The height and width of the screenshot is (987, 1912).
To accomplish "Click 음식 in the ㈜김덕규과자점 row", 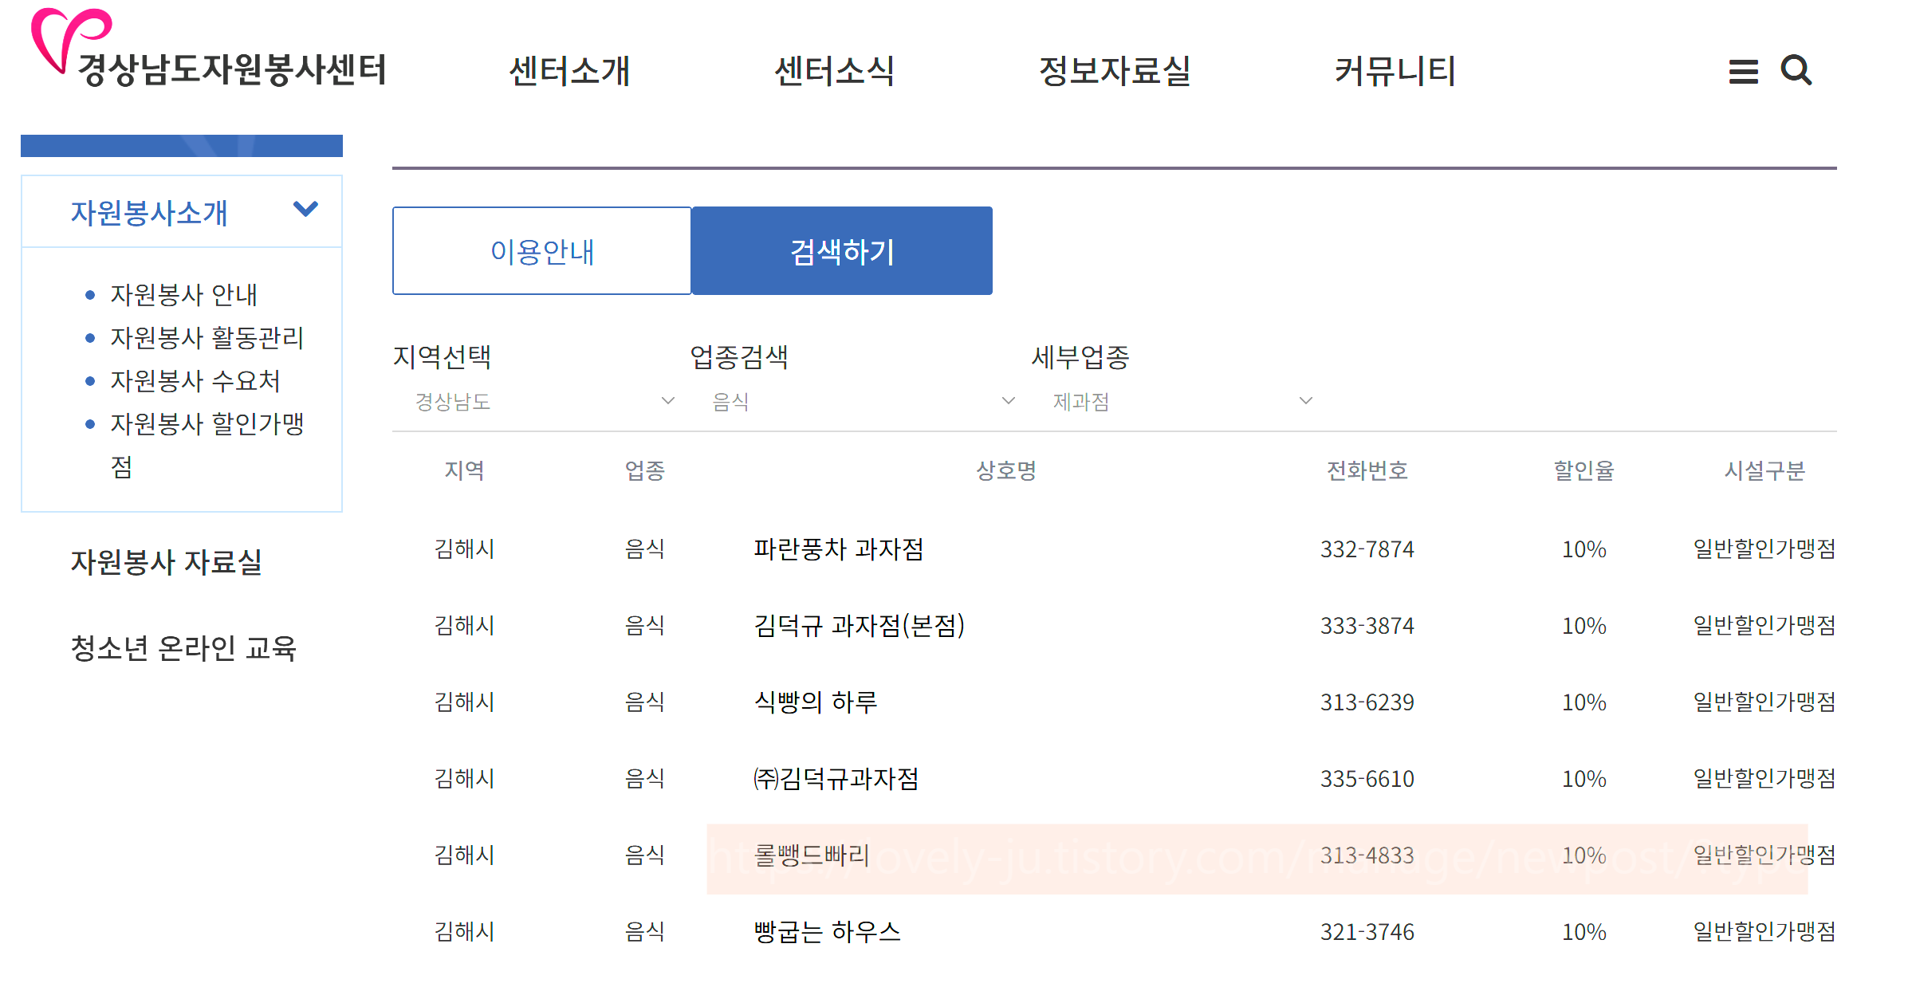I will (x=645, y=778).
